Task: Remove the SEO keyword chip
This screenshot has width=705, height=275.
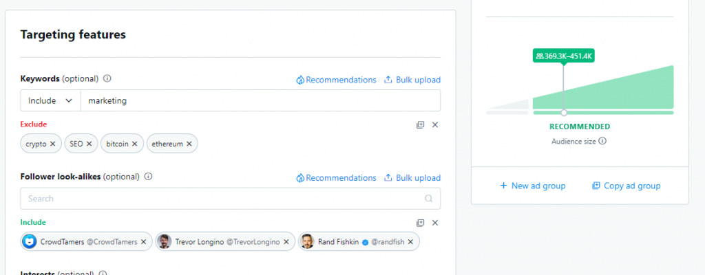Action: click(x=89, y=144)
